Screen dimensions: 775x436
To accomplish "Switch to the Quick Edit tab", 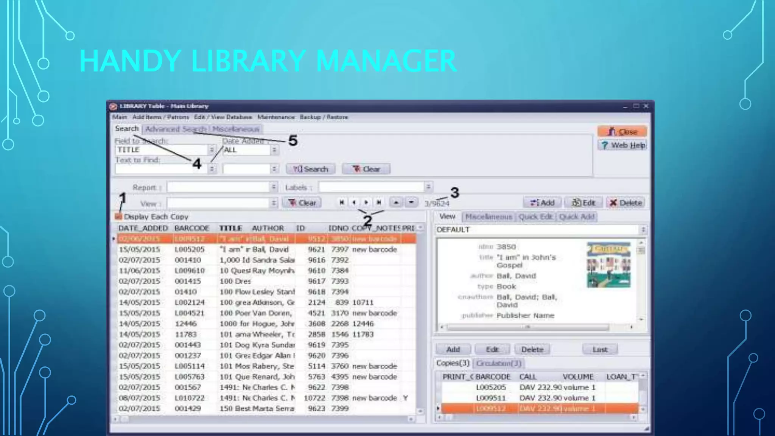I will [x=535, y=217].
